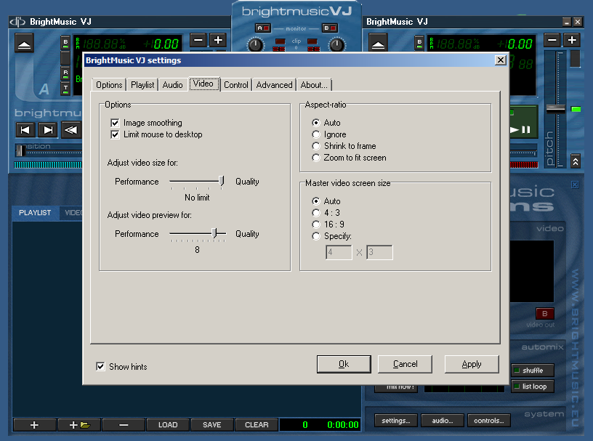Click deck B minus pitch button
The image size is (593, 441).
click(x=552, y=40)
